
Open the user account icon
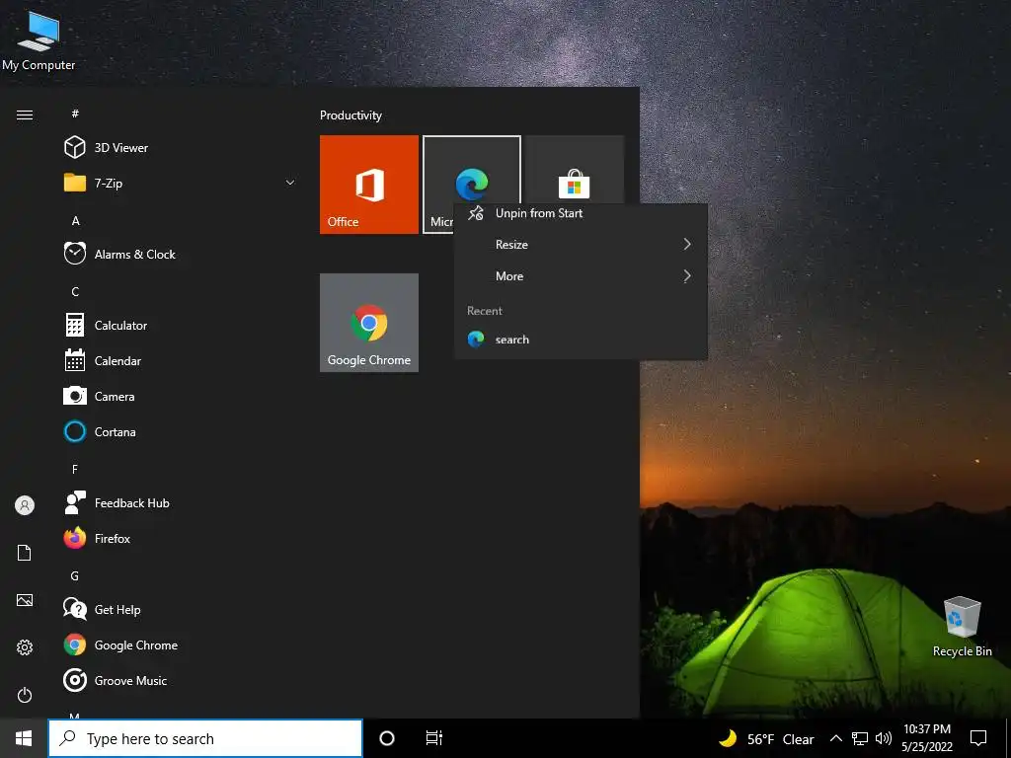[x=25, y=505]
